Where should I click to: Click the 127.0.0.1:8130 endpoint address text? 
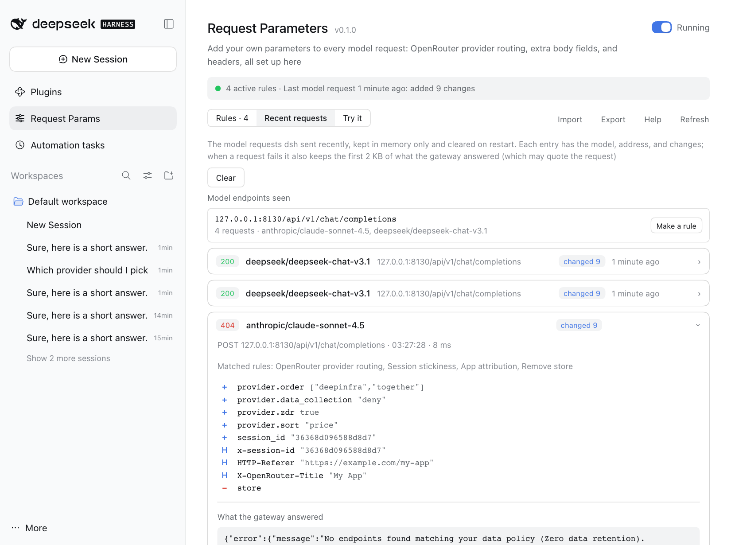click(305, 219)
